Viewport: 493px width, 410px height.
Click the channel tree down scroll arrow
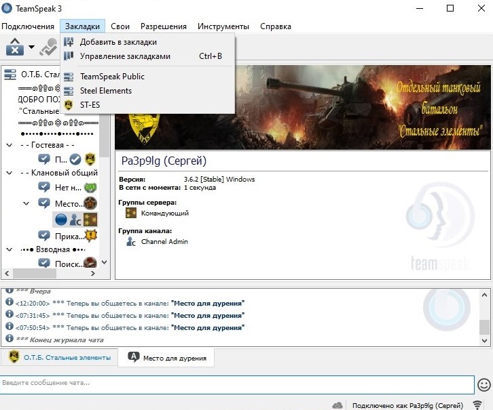click(x=105, y=262)
